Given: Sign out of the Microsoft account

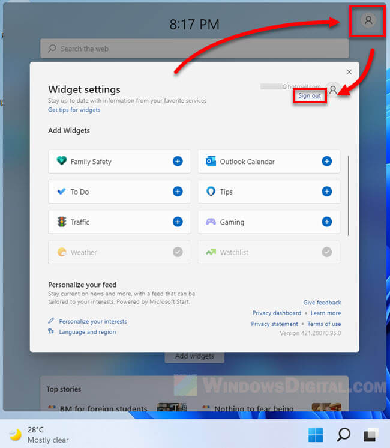Looking at the screenshot, I should point(310,95).
